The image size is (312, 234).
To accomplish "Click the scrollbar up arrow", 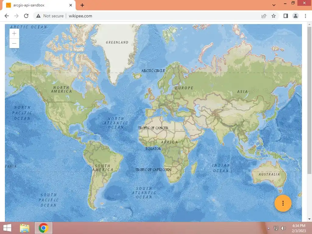I will pos(309,24).
